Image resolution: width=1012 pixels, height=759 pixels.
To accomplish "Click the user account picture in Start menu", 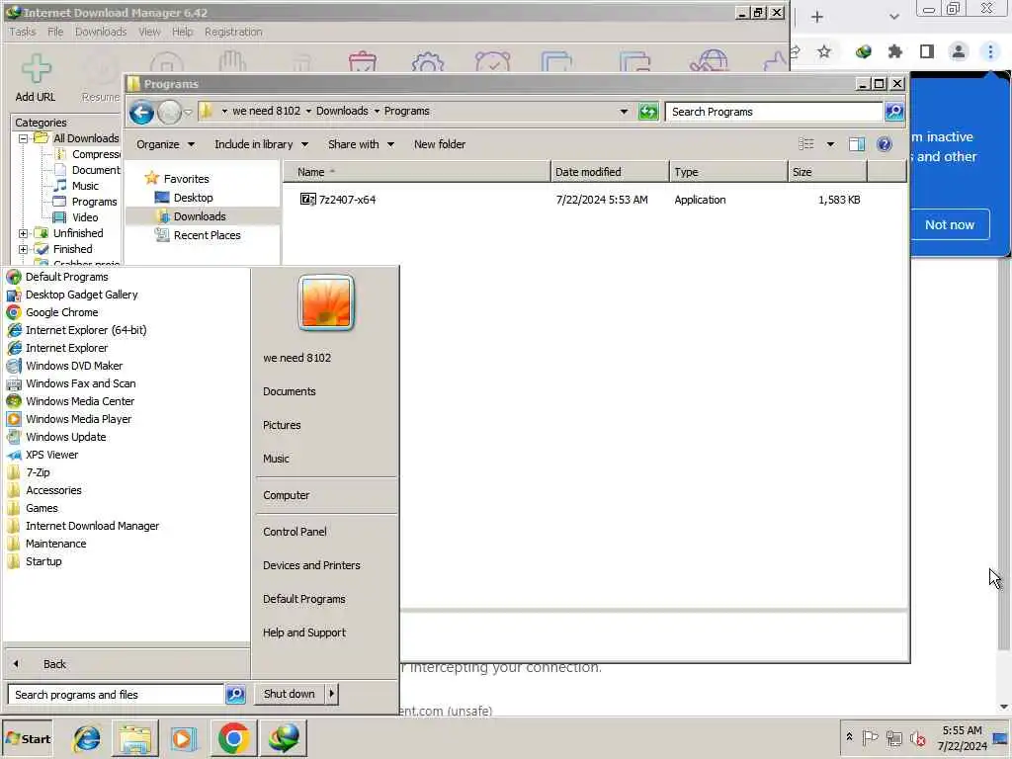I will (x=326, y=302).
